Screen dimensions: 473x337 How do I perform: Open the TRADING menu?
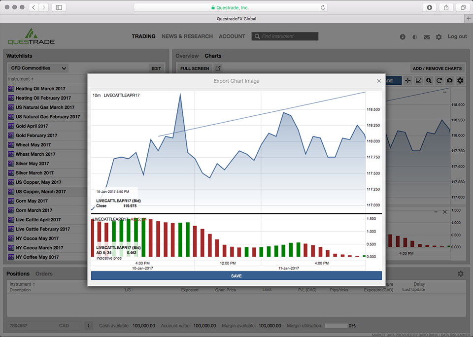(x=143, y=36)
